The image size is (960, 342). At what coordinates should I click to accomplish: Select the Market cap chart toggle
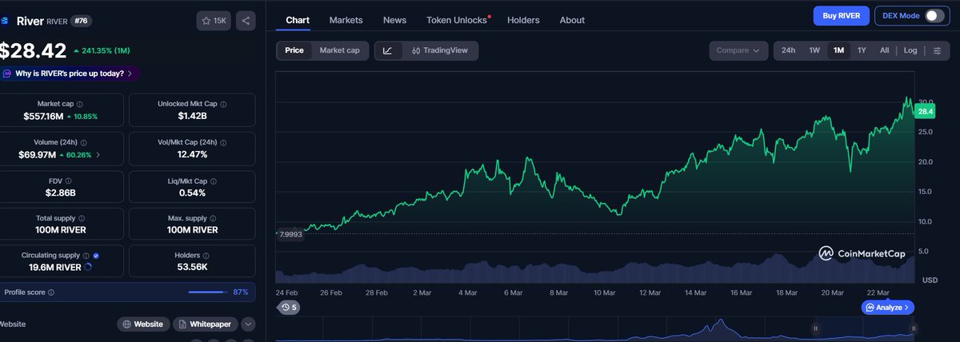coord(339,51)
